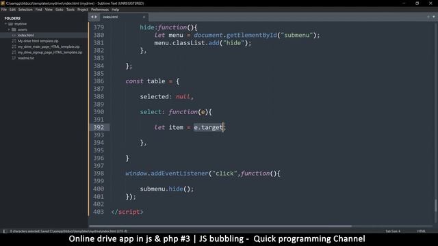The height and width of the screenshot is (246, 438).
Task: Click the vertical scrollbar thumb
Action: [x=435, y=206]
